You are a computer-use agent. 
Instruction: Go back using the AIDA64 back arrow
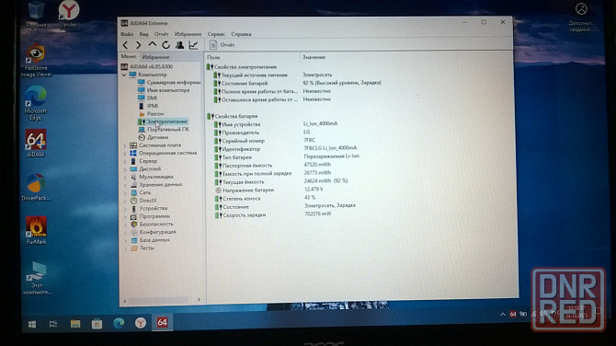tap(125, 45)
